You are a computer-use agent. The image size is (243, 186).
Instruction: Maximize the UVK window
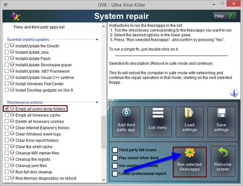223,4
